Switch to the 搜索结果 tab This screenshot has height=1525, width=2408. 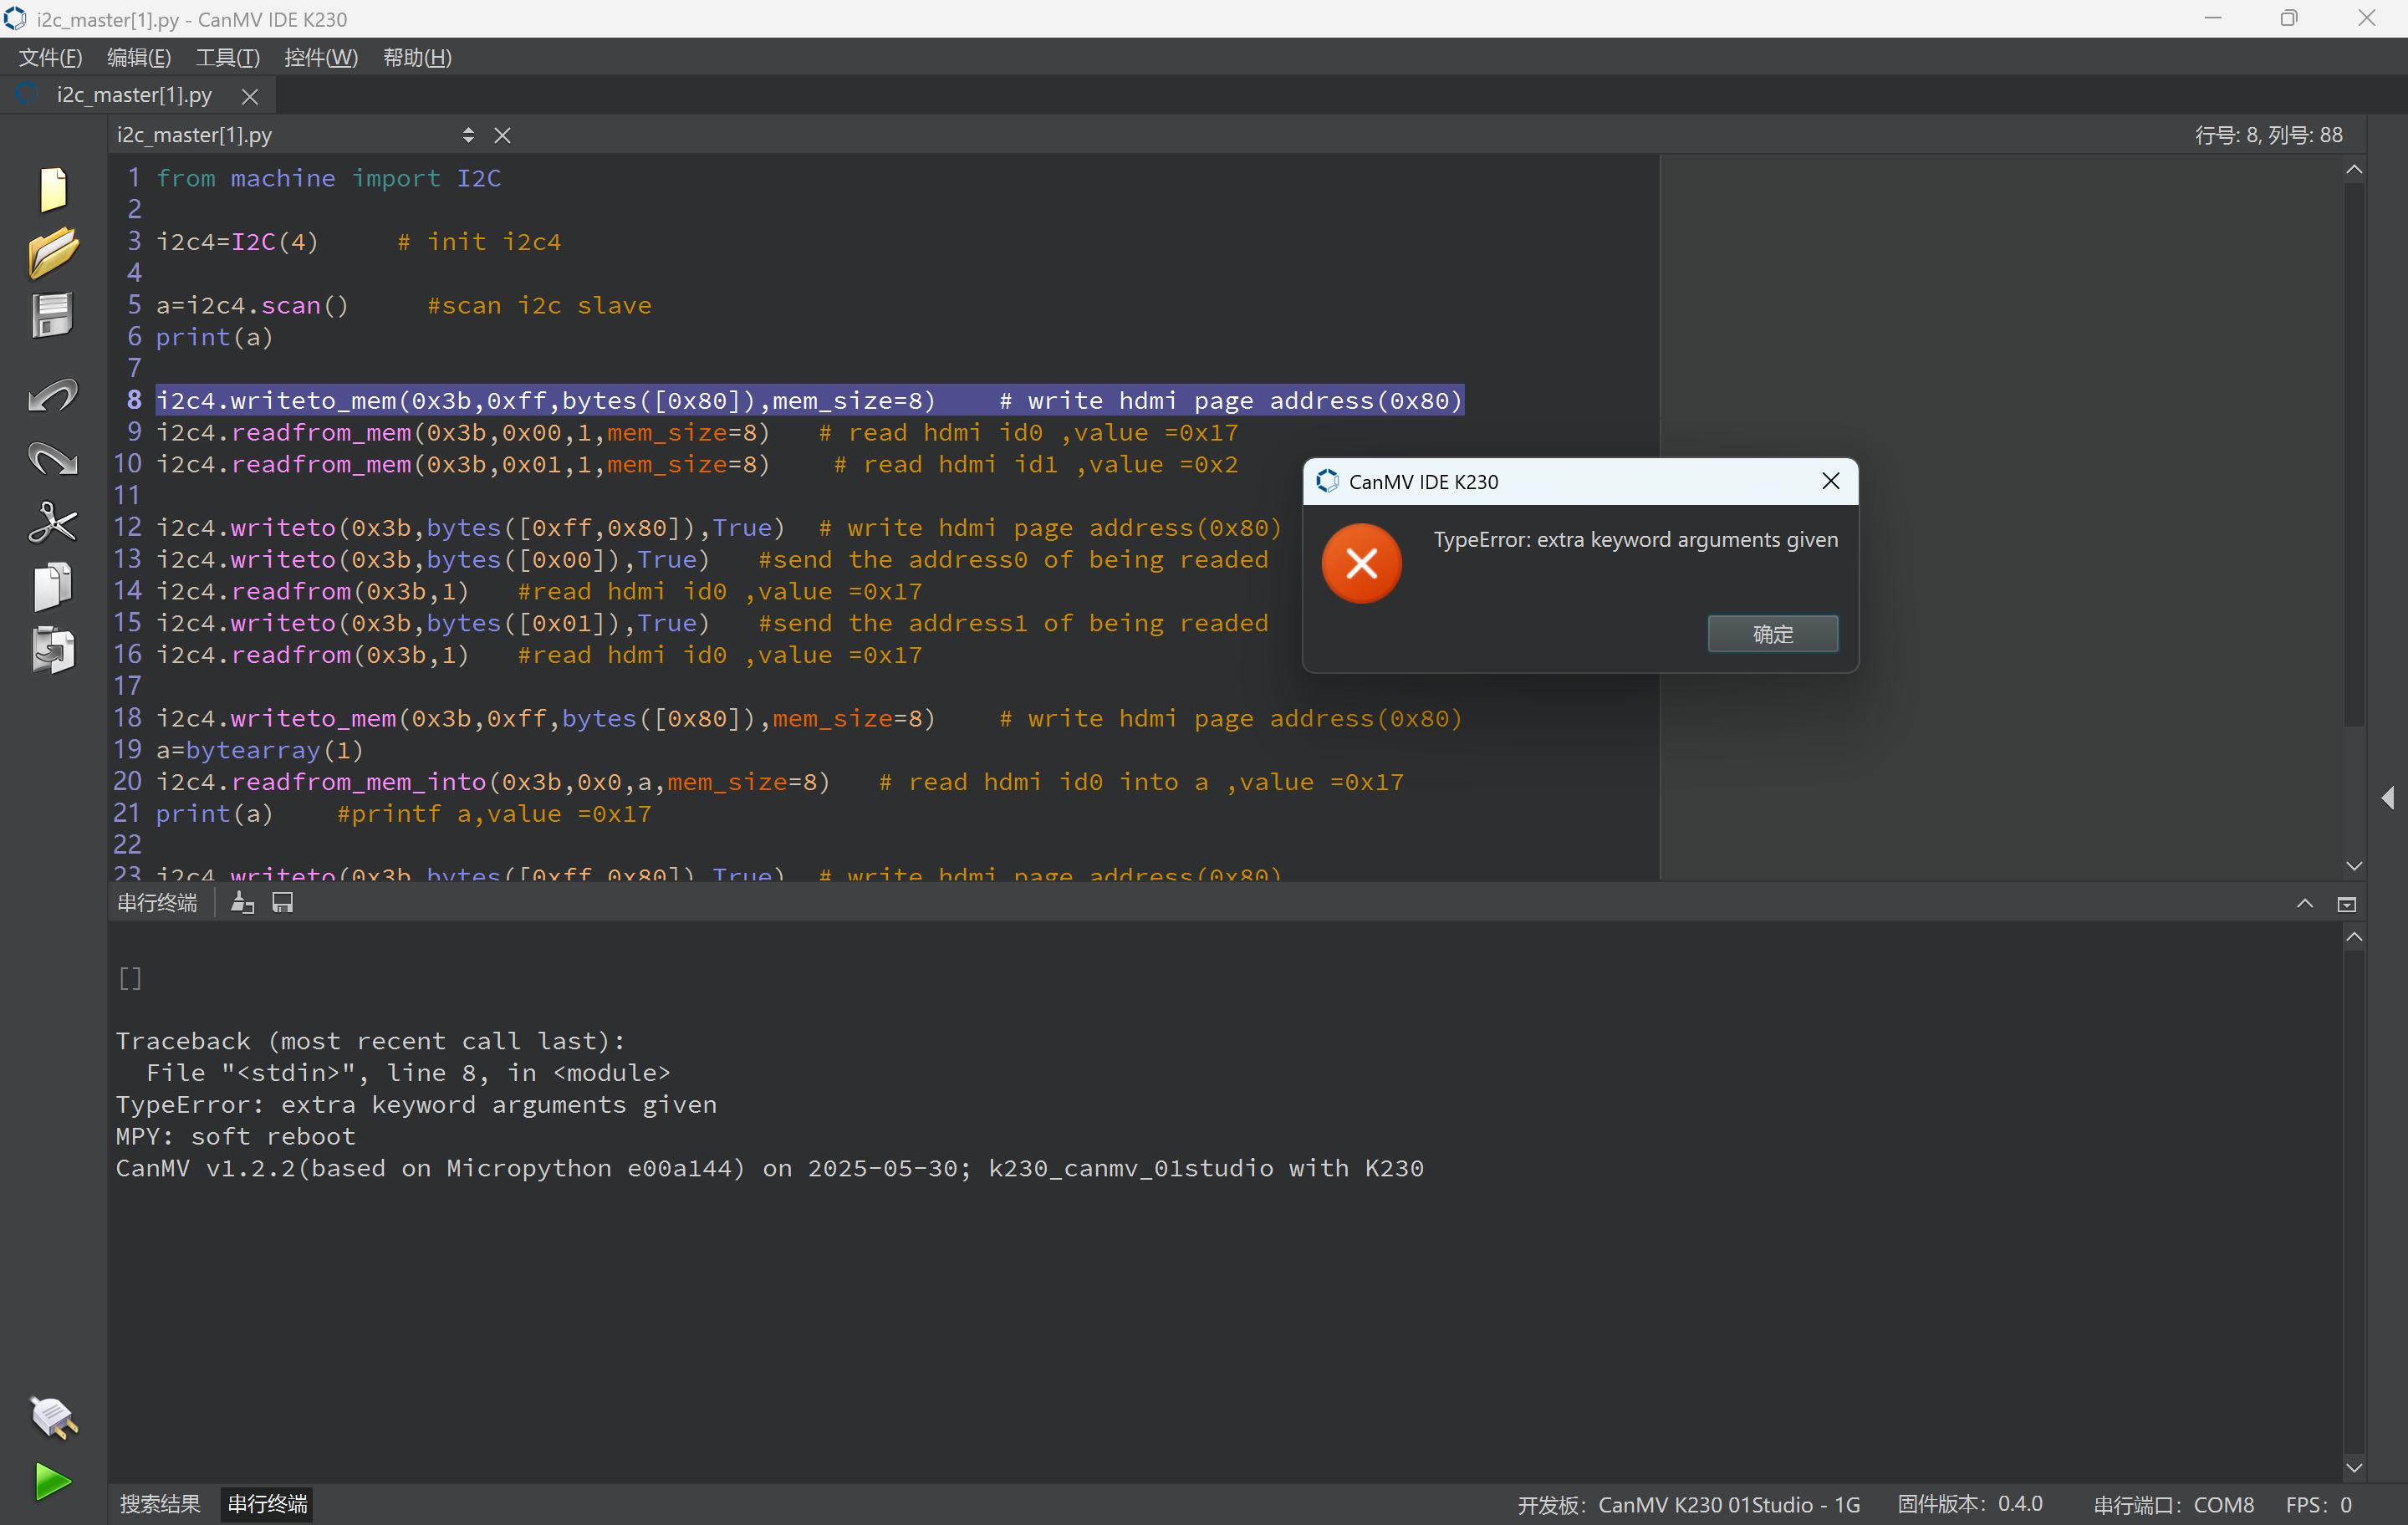tap(160, 1504)
